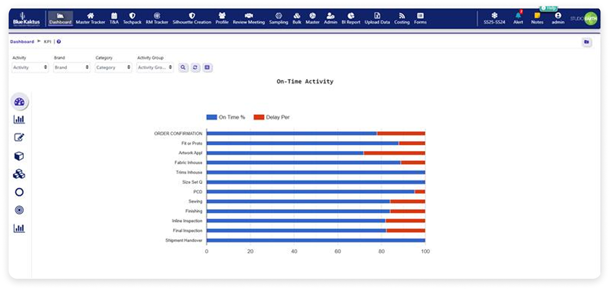Expand the Brand dropdown
The height and width of the screenshot is (290, 610).
(71, 68)
